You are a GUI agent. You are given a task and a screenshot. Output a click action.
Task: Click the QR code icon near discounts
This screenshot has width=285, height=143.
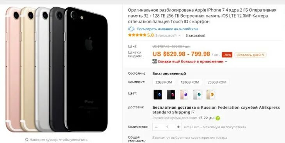point(155,61)
